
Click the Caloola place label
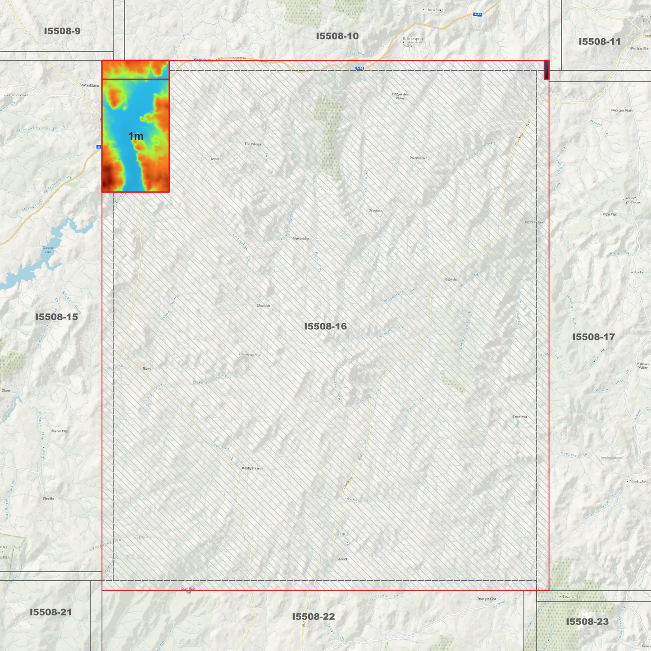451,280
